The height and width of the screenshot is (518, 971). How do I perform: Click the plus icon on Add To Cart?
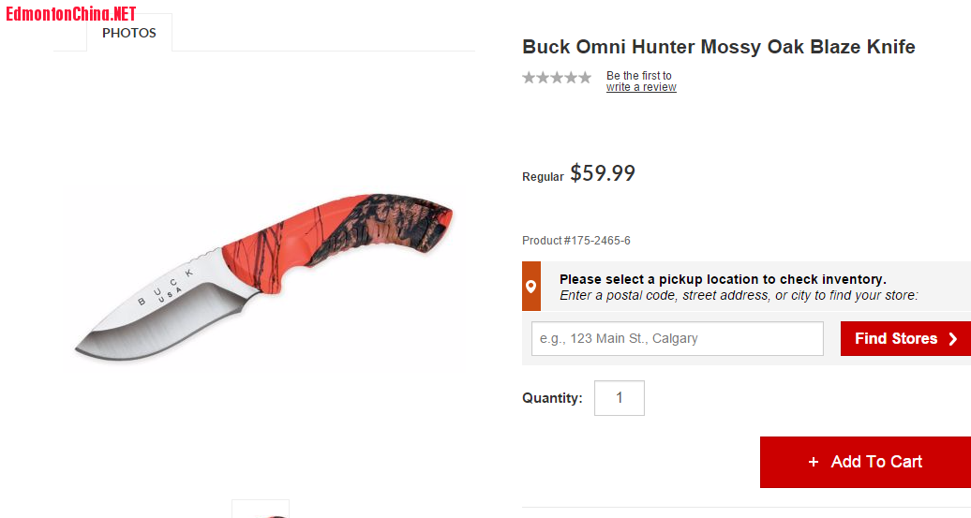tap(814, 462)
